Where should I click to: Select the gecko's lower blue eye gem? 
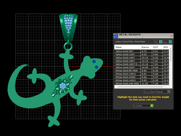click(x=97, y=67)
